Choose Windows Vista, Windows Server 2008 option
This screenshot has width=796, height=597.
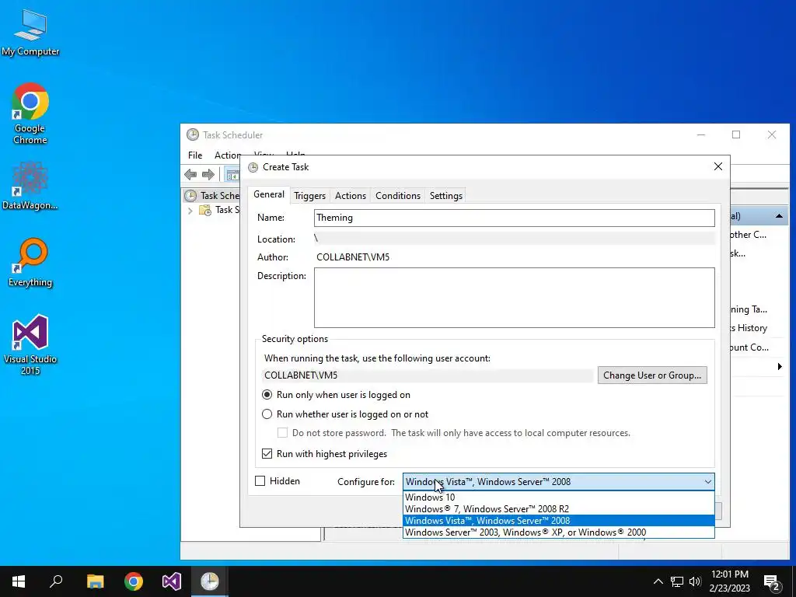(x=558, y=521)
